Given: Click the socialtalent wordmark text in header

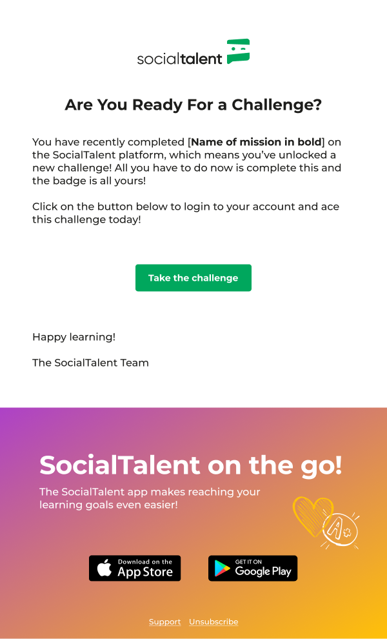Looking at the screenshot, I should pyautogui.click(x=180, y=59).
